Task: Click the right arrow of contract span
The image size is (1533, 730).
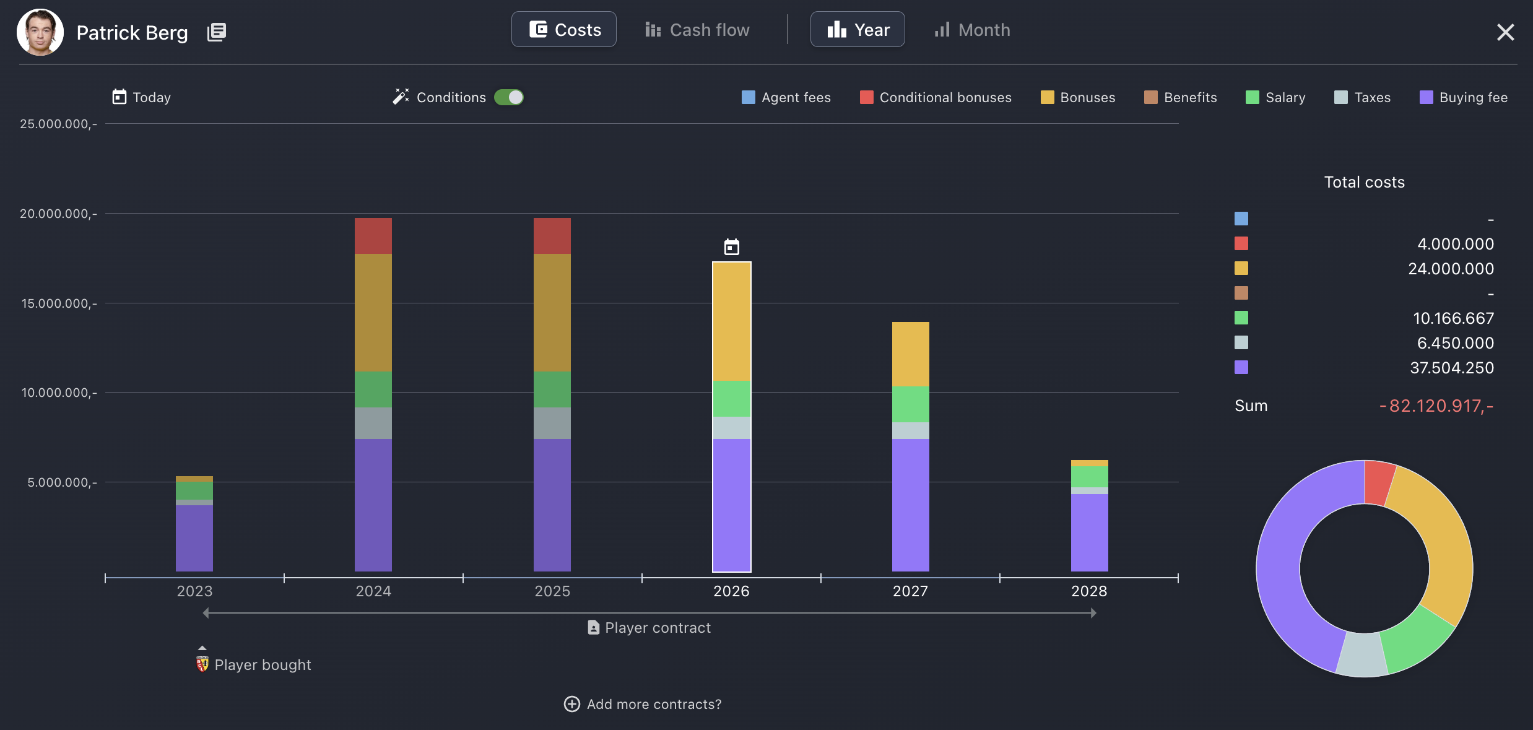Action: [1093, 613]
